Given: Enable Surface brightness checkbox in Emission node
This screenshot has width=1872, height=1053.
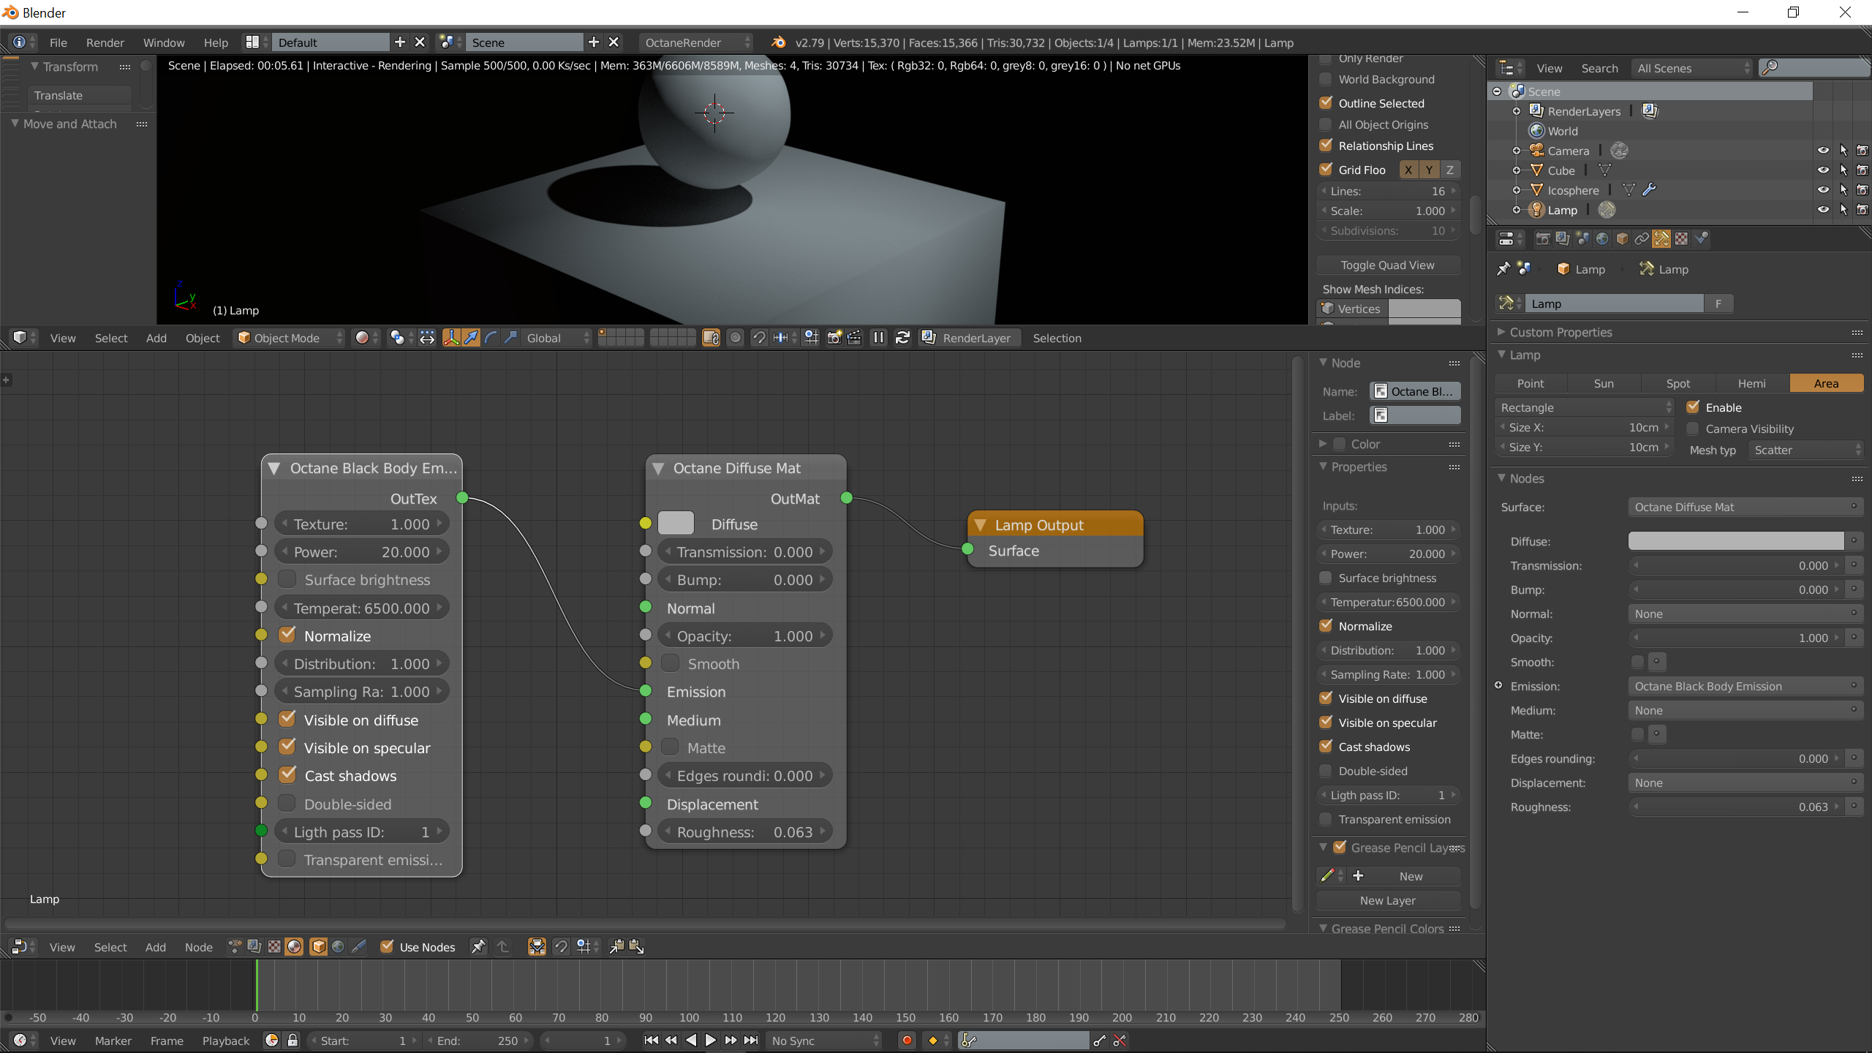Looking at the screenshot, I should [287, 580].
